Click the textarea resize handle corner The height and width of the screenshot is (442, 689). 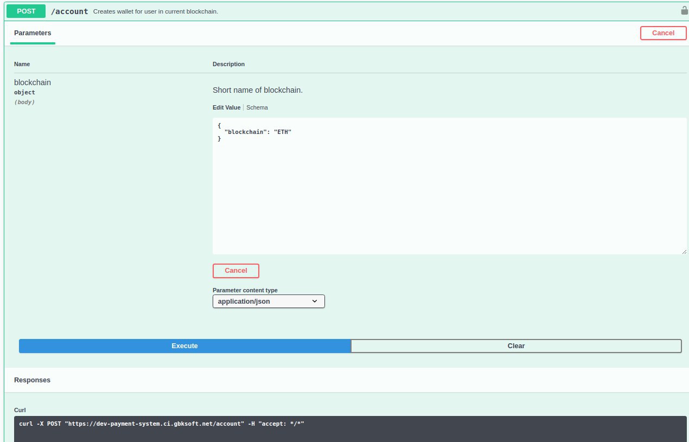[x=684, y=251]
